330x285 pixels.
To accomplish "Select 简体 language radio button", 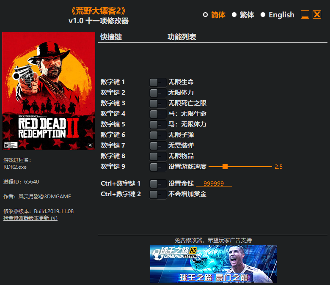I will click(x=206, y=15).
